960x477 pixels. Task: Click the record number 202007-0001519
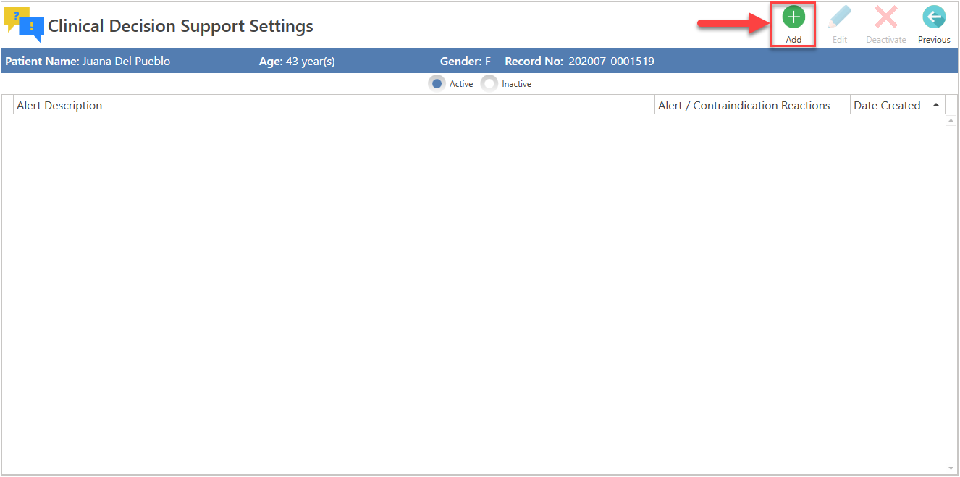click(611, 62)
